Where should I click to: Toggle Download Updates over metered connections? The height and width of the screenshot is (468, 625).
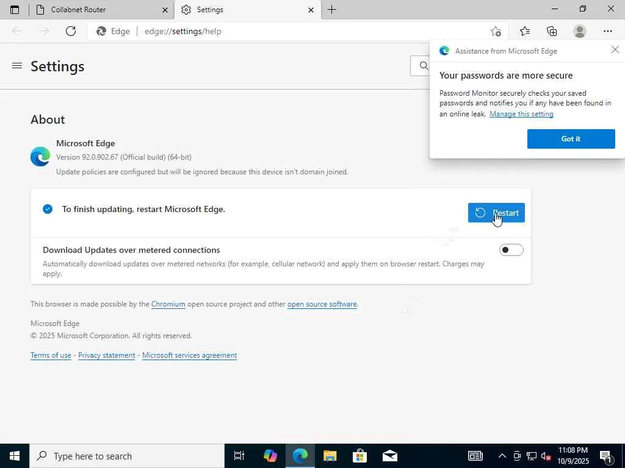click(x=511, y=250)
